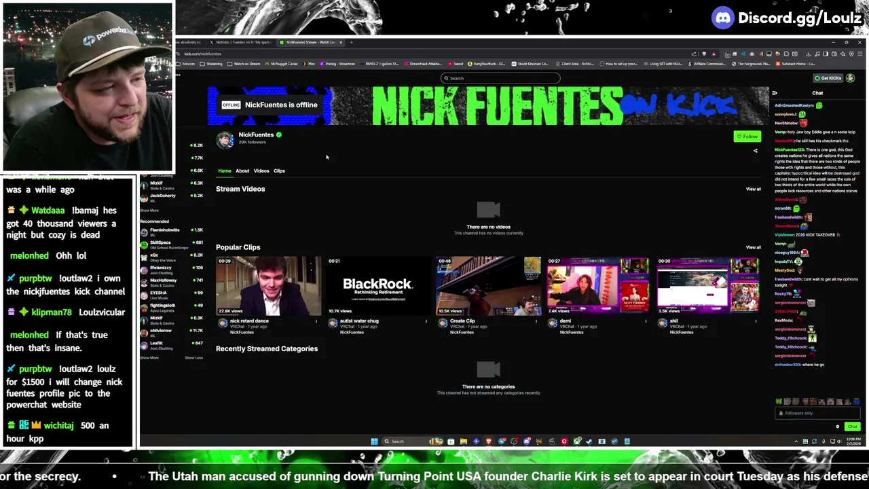The image size is (869, 489).
Task: Open Steam taskbar icon
Action: pyautogui.click(x=589, y=441)
